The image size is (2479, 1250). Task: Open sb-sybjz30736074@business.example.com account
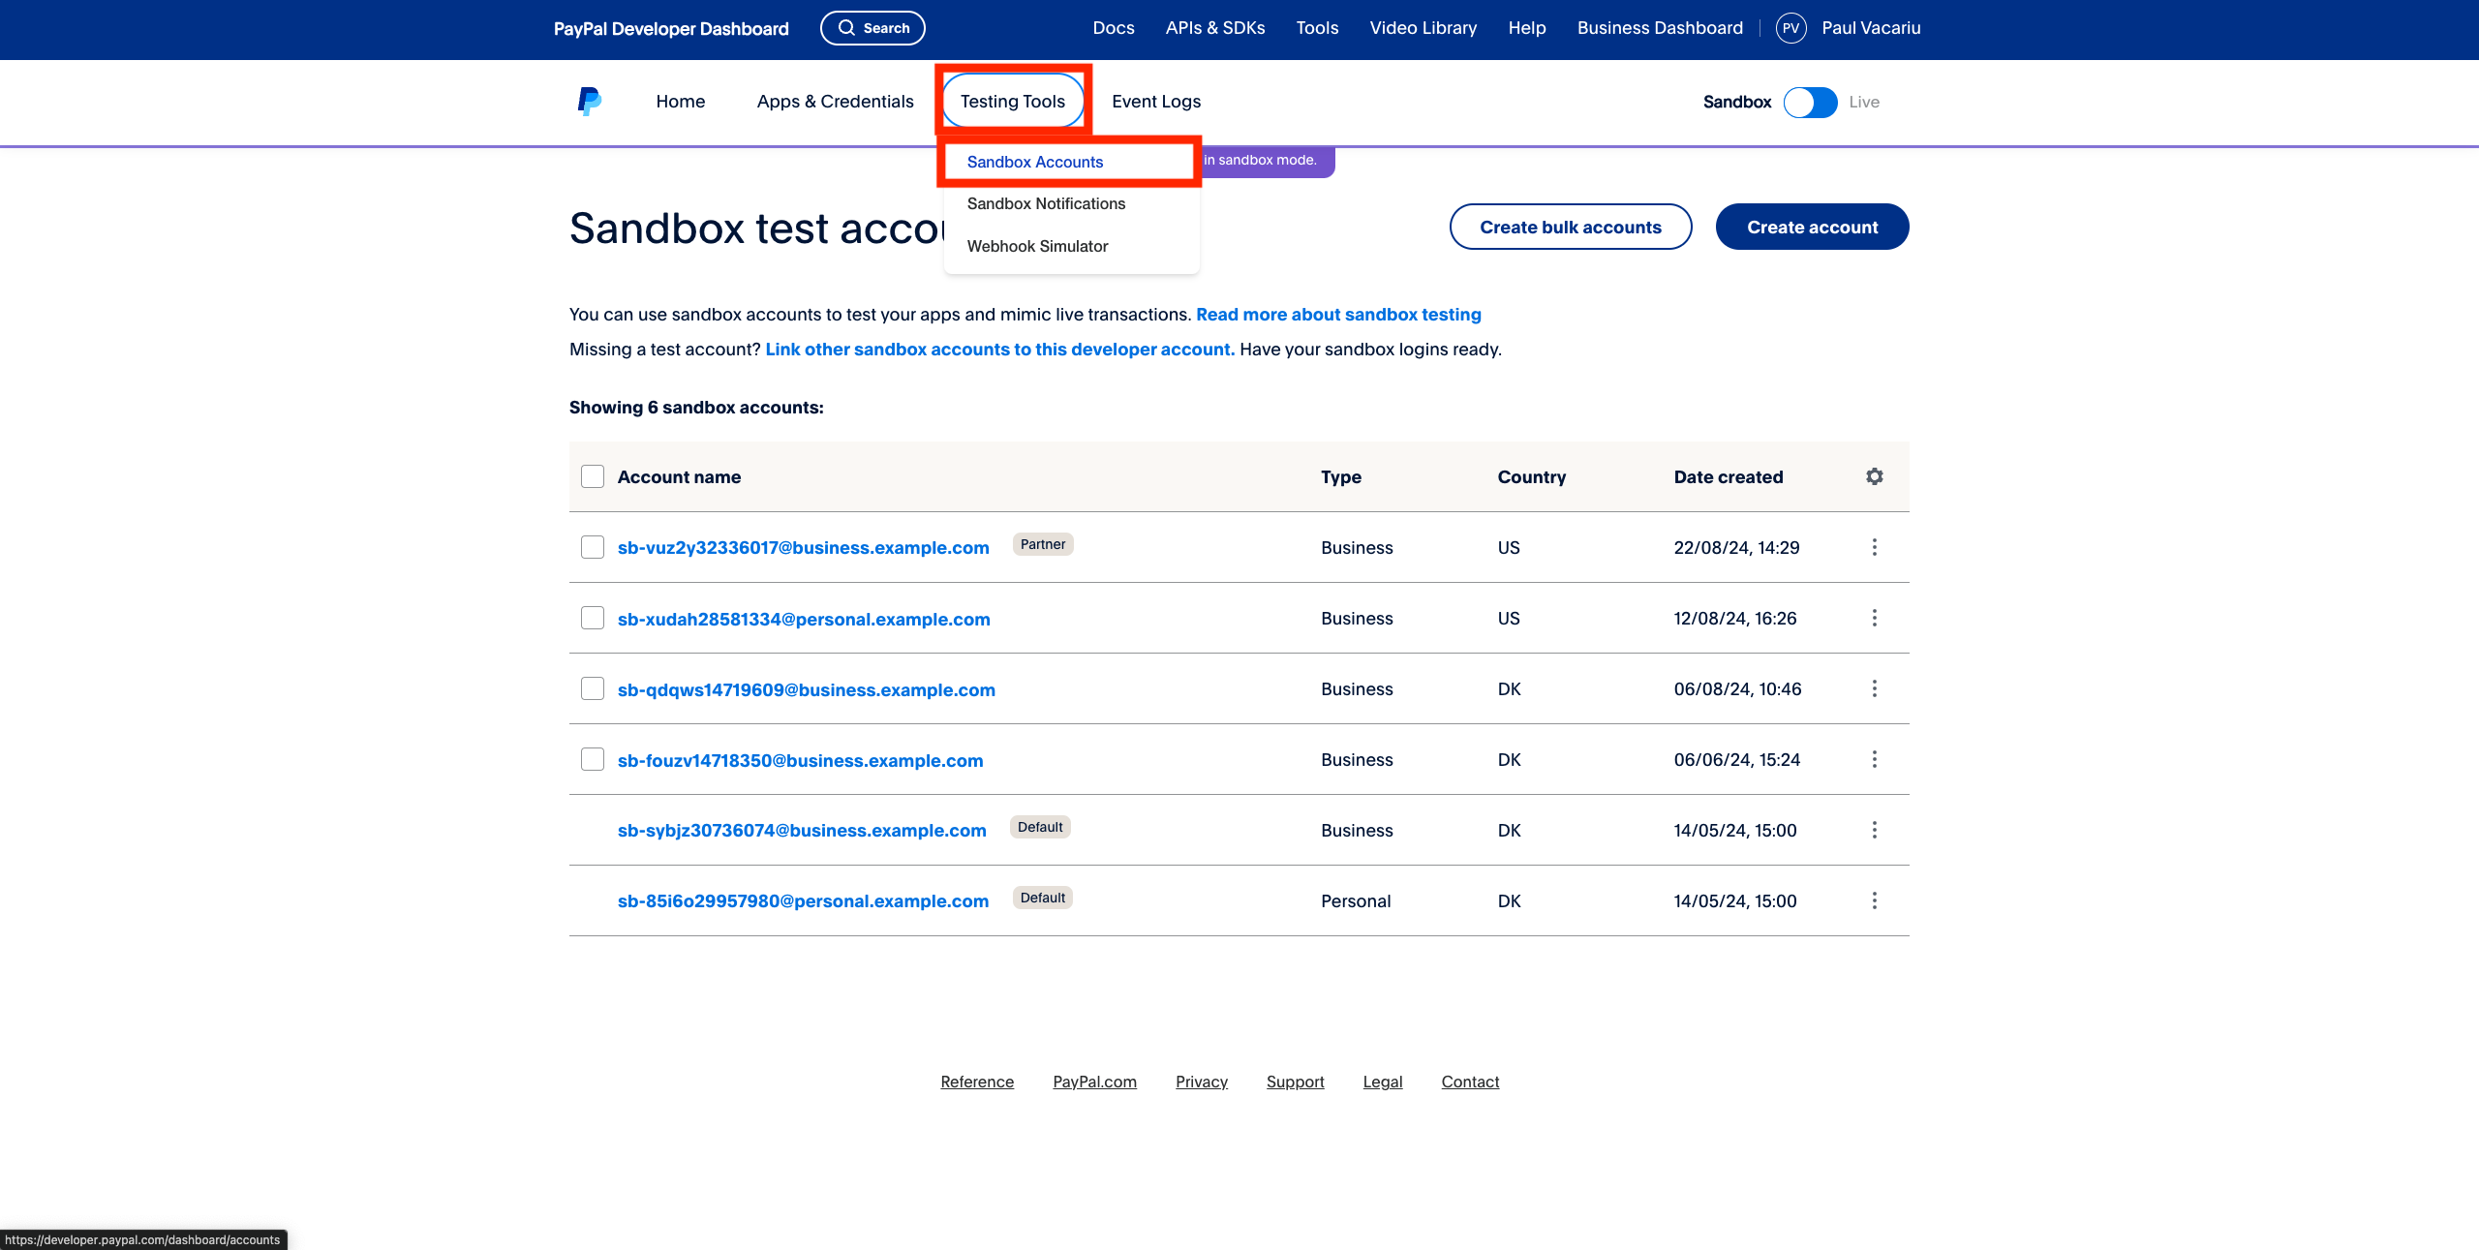tap(802, 831)
